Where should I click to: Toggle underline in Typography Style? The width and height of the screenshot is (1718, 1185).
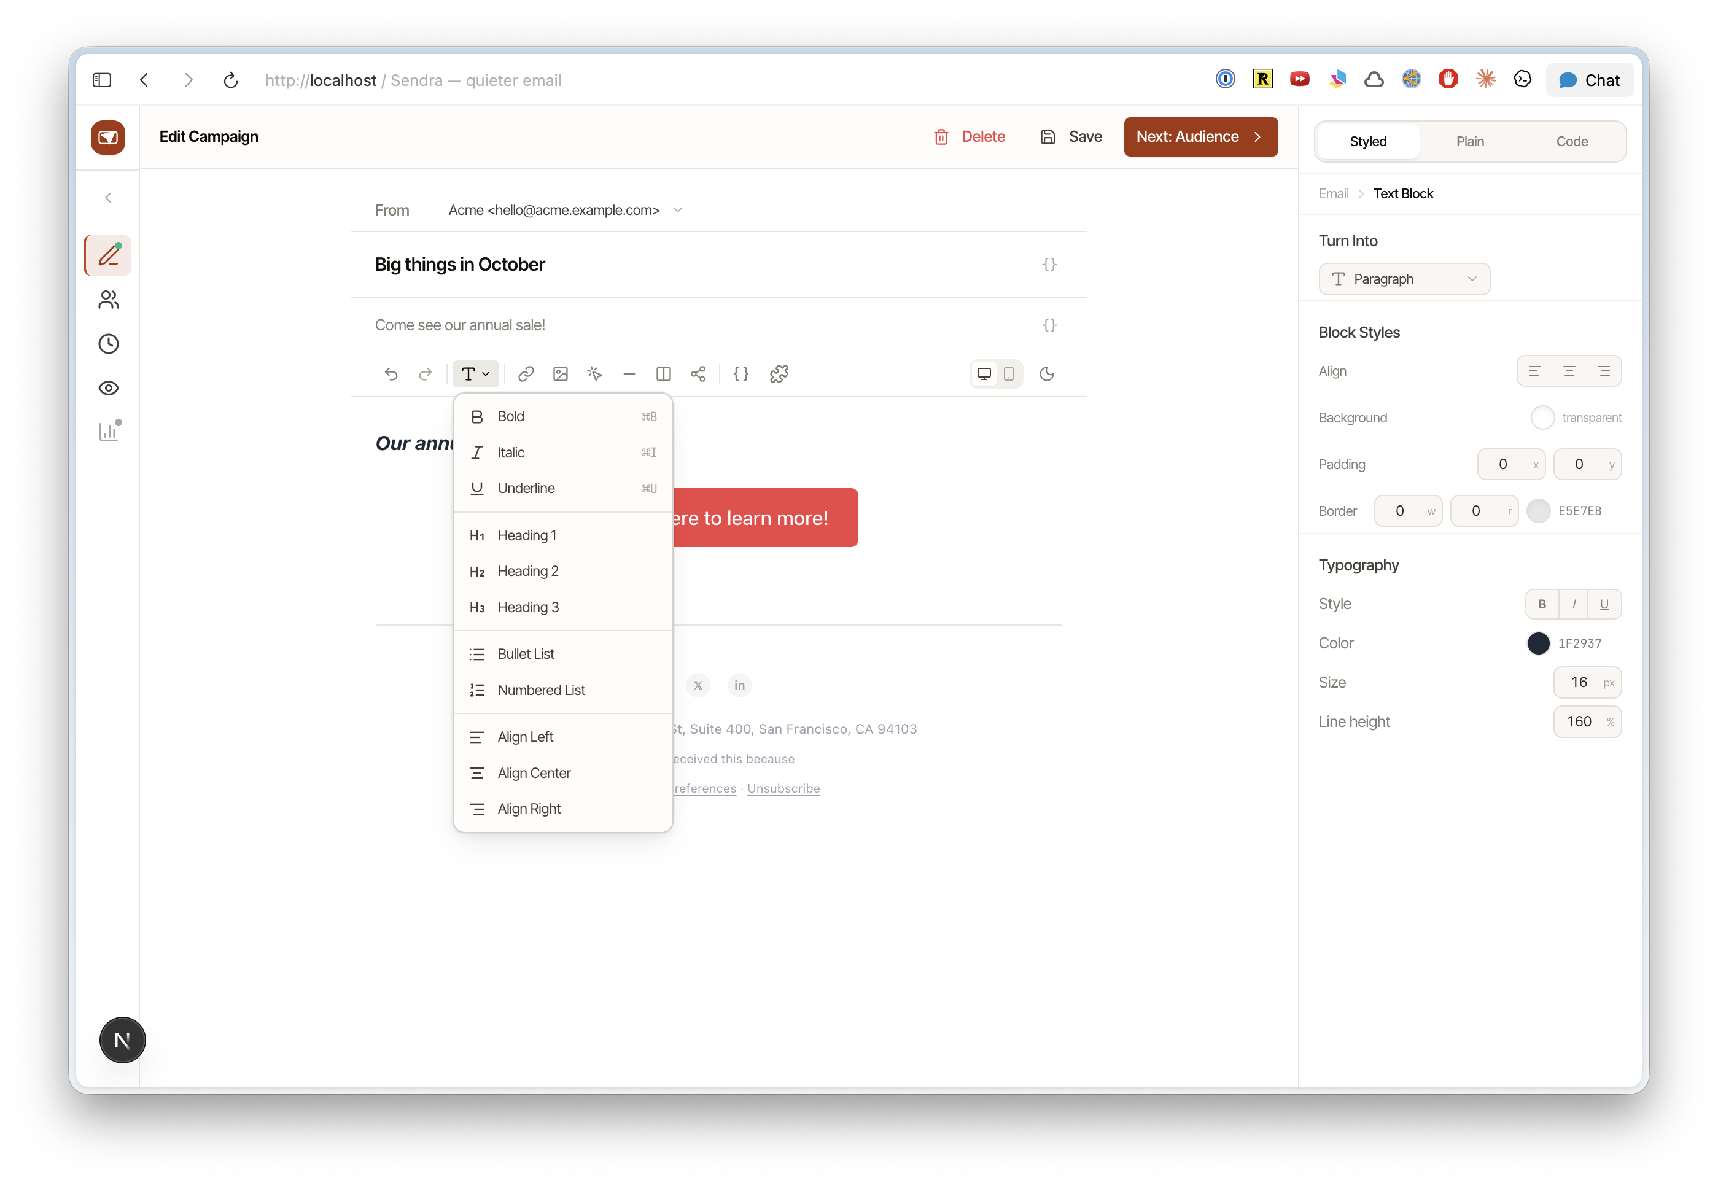[x=1604, y=604]
